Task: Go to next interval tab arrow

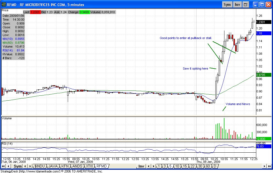Action: (x=153, y=166)
